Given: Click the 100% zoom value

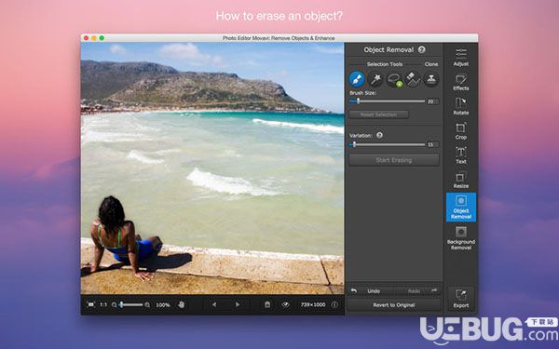Looking at the screenshot, I should coord(163,305).
